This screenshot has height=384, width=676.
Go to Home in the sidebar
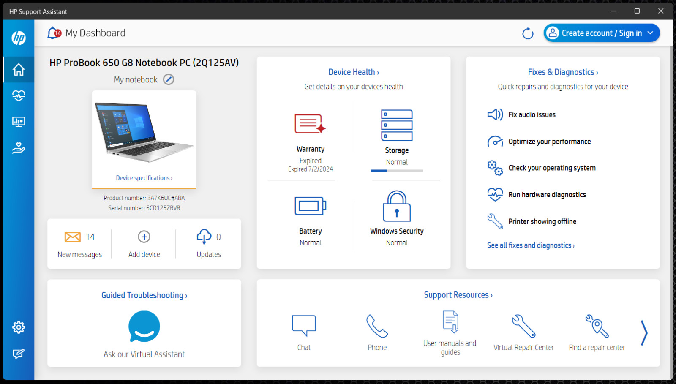(19, 70)
